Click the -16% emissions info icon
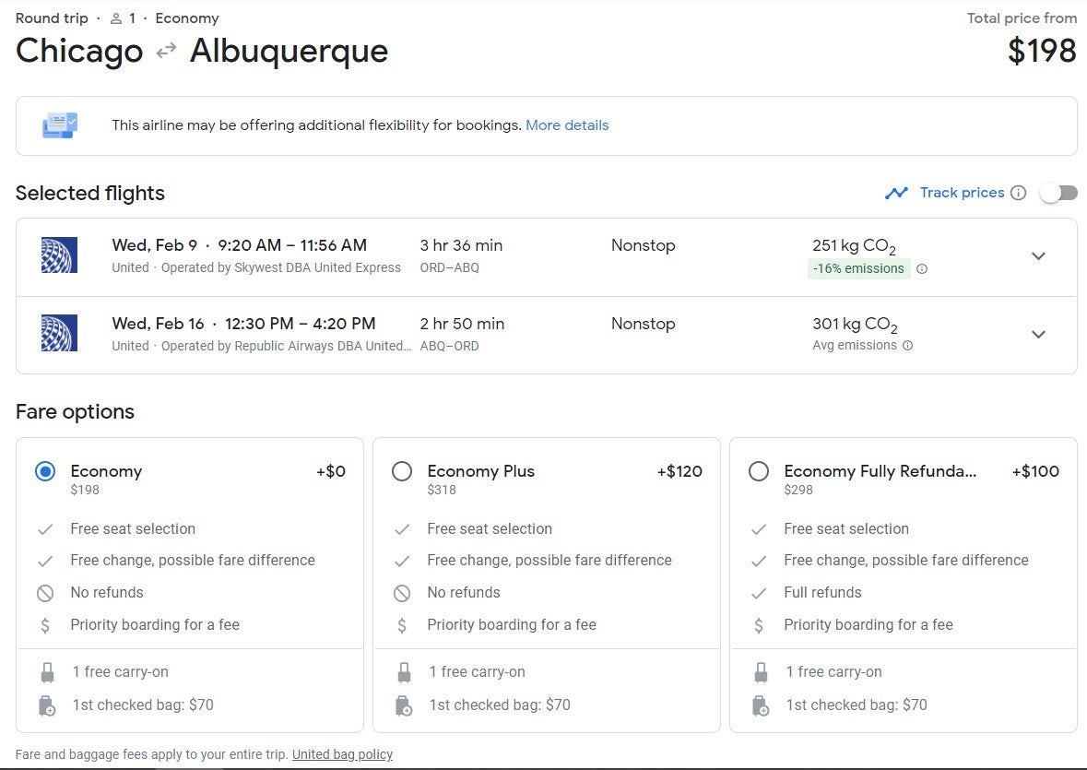 point(921,269)
